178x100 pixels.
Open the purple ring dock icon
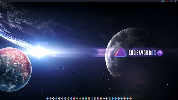98,98
